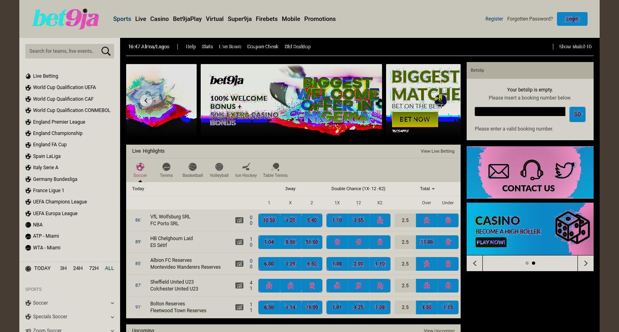Click the GO booking button
Viewport: 619px width, 332px height.
577,114
